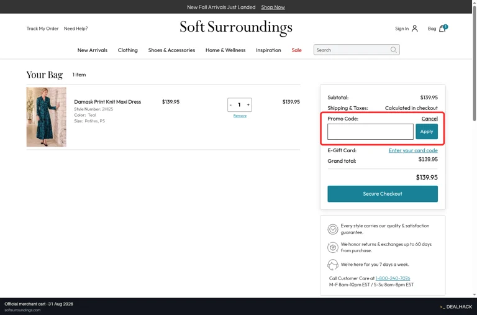Cancel the promo code entry
Viewport: 477px width, 315px height.
(x=430, y=119)
